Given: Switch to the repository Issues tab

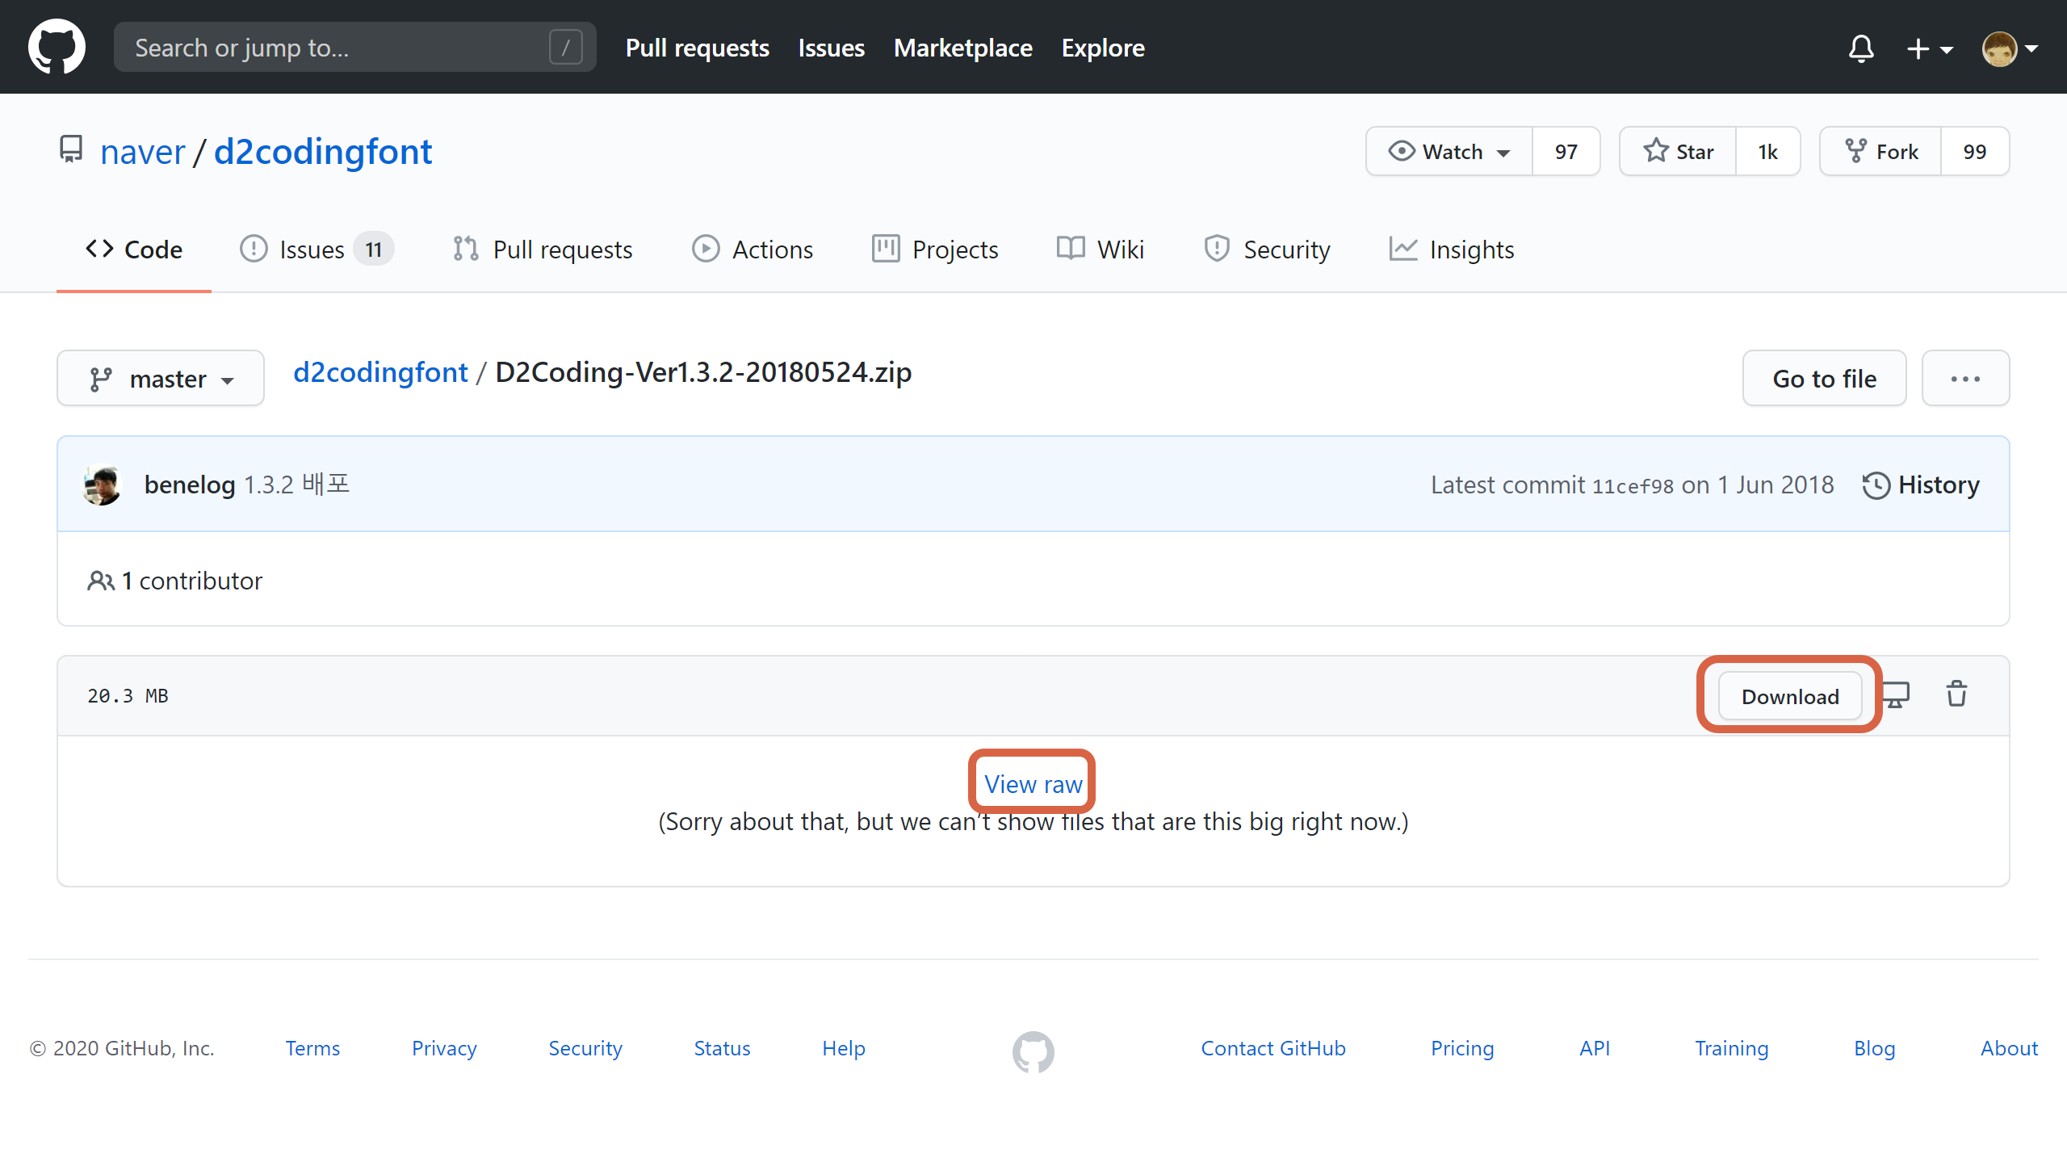Looking at the screenshot, I should [317, 250].
